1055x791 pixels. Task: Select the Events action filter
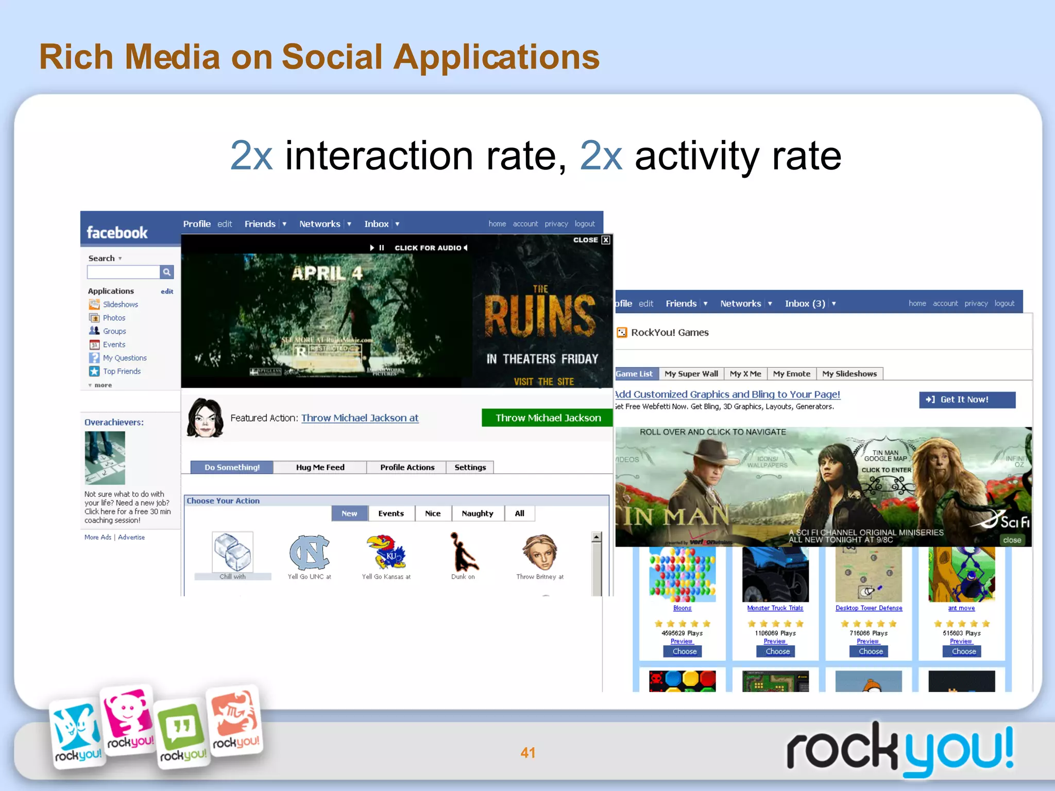391,513
